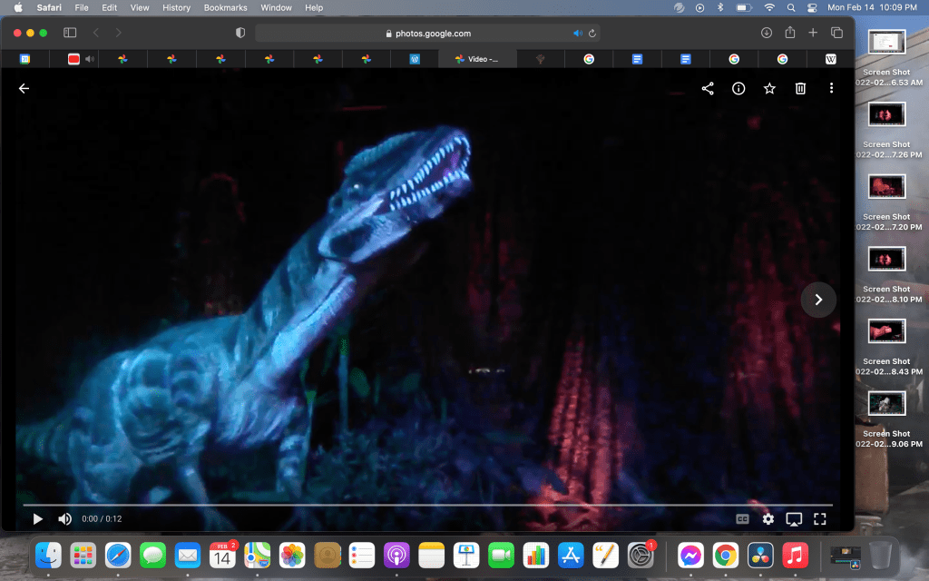Viewport: 929px width, 581px height.
Task: Switch to the blue WordPress tab
Action: pyautogui.click(x=415, y=59)
